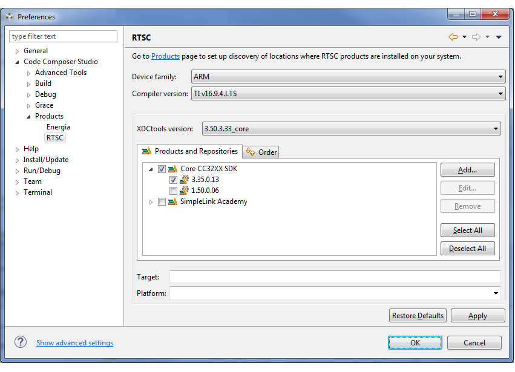This screenshot has width=515, height=372.
Task: Open the preferences view menu triangle
Action: (499, 37)
